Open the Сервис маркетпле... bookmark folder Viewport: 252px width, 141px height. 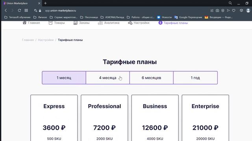coord(64,17)
